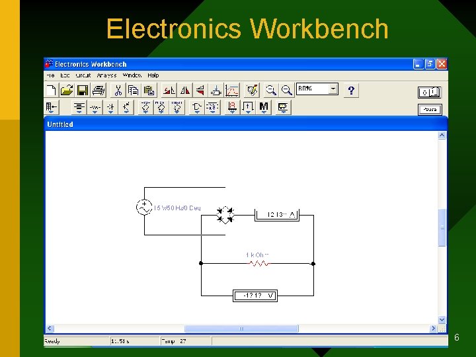The image size is (476, 357).
Task: Select the AC voltage source in circuit
Action: 144,207
